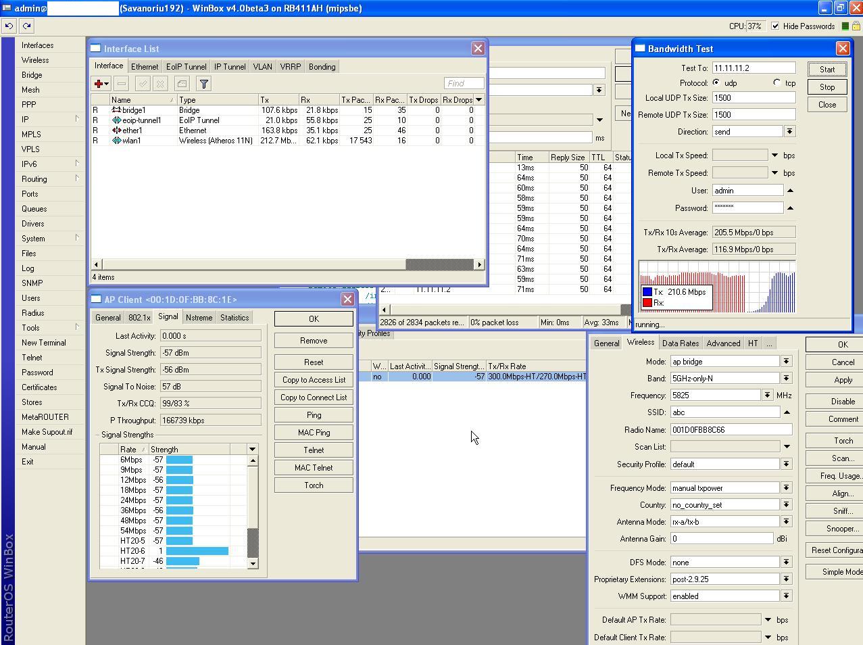Screen dimensions: 863x645
Task: Click the minus icon to remove interface
Action: coord(122,83)
